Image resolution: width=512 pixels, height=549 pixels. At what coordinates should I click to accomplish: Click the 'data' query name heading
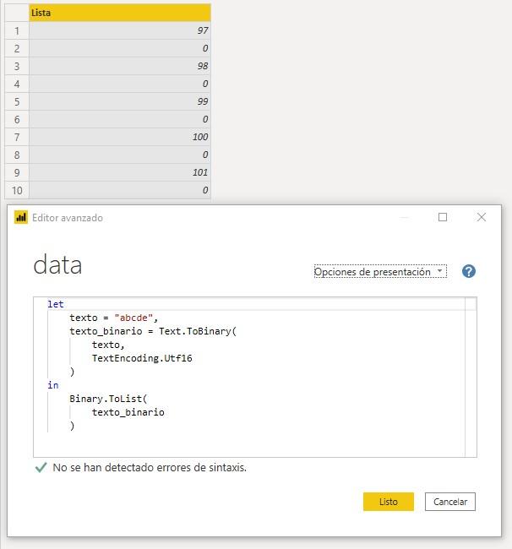point(57,265)
